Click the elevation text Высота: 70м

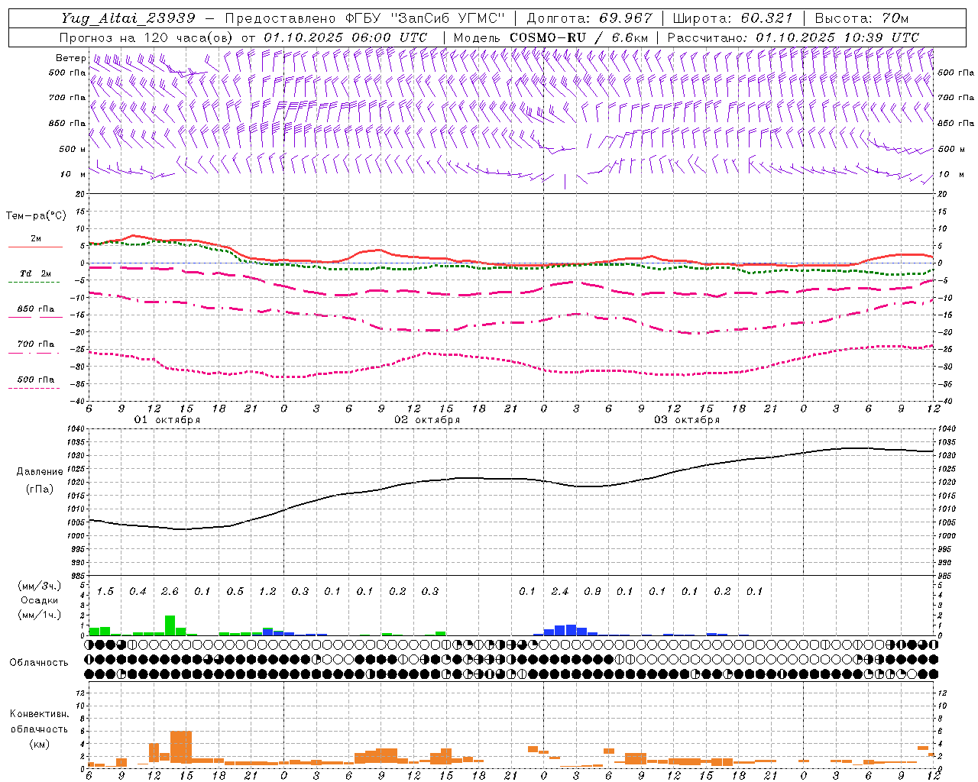(862, 18)
